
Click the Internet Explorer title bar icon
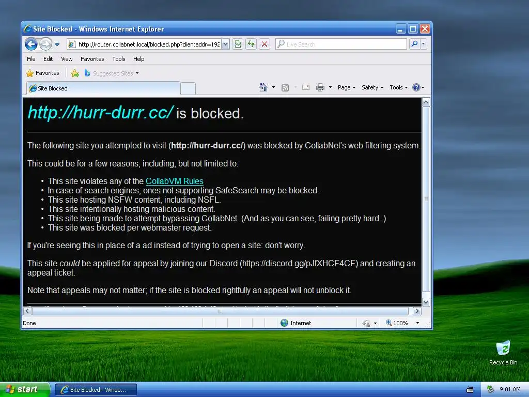[28, 29]
